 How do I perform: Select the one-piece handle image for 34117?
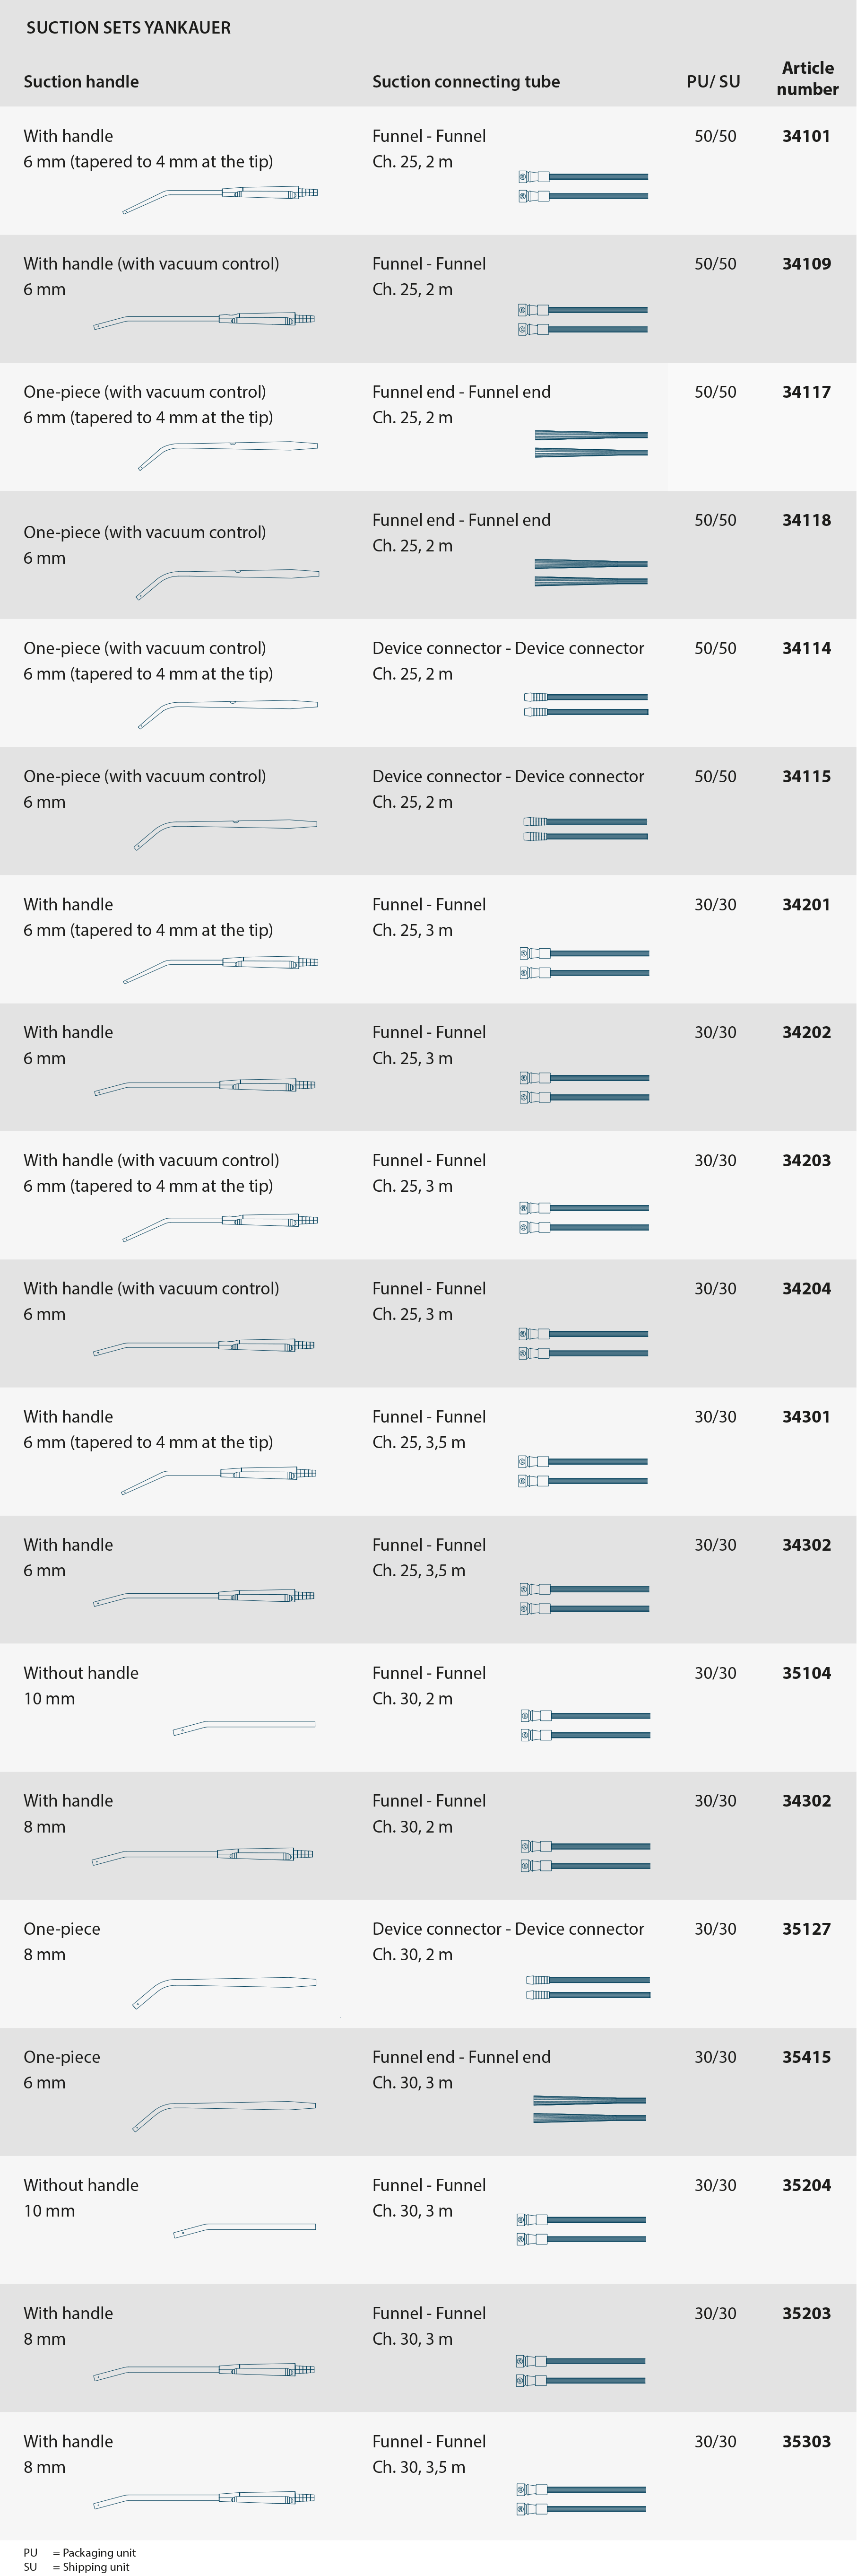228,455
